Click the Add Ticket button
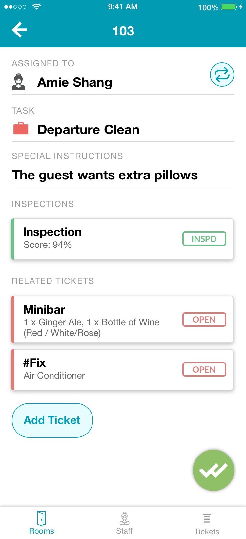Viewport: 246px width, 539px height. (52, 420)
